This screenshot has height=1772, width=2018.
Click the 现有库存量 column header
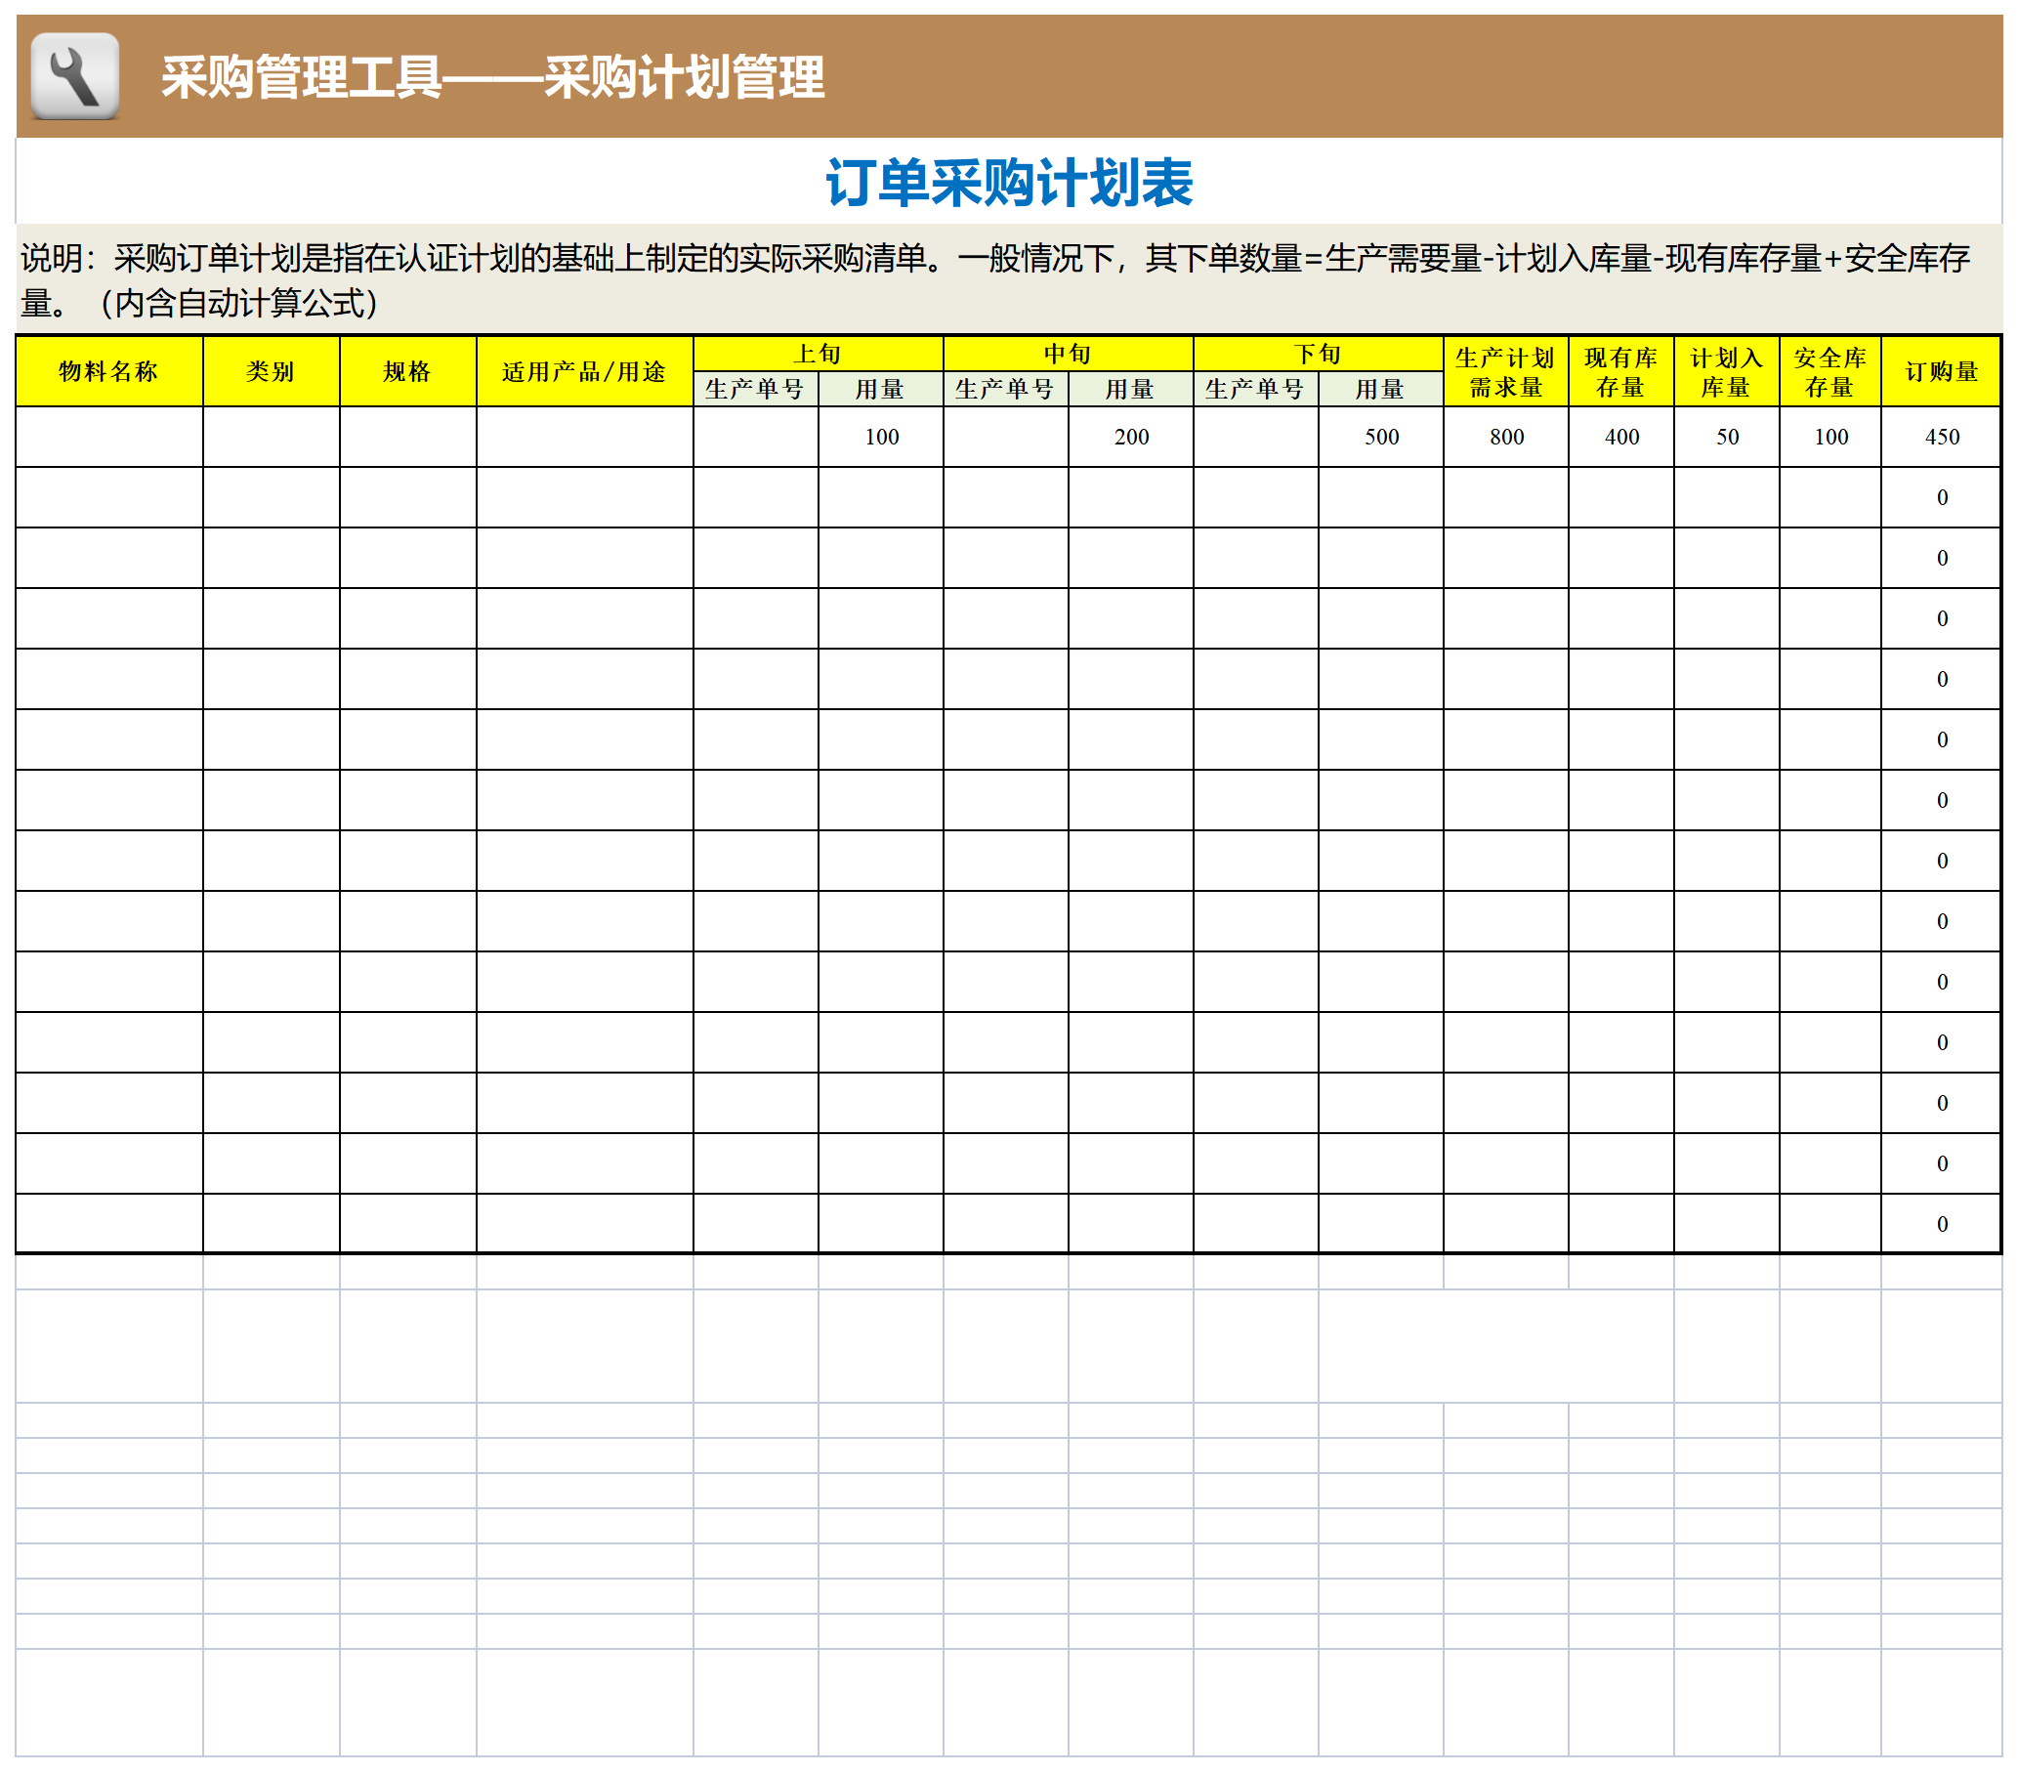(1621, 371)
